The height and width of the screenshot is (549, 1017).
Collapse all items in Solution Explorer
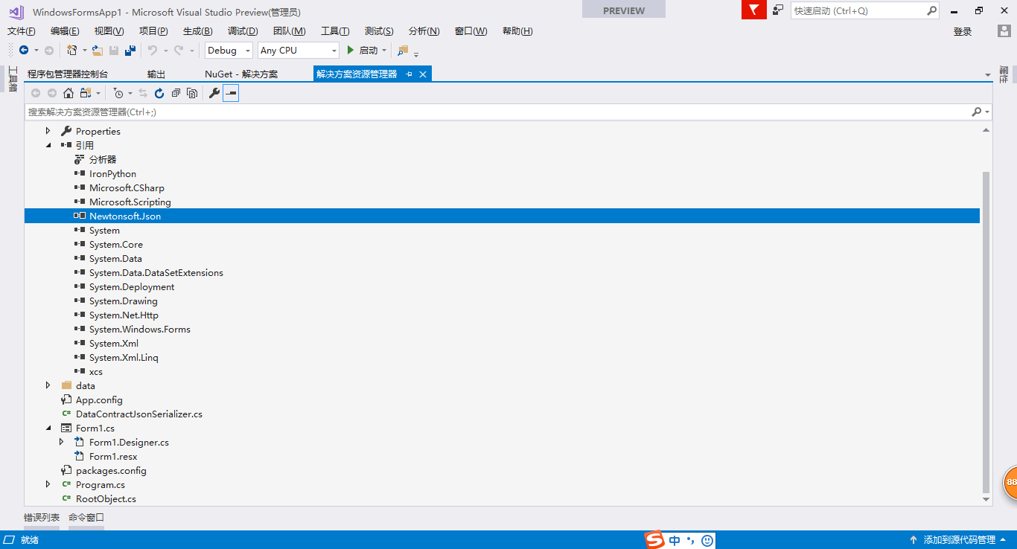point(176,92)
